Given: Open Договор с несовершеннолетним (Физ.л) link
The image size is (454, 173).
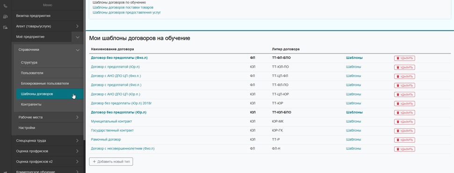Looking at the screenshot, I should (x=123, y=148).
